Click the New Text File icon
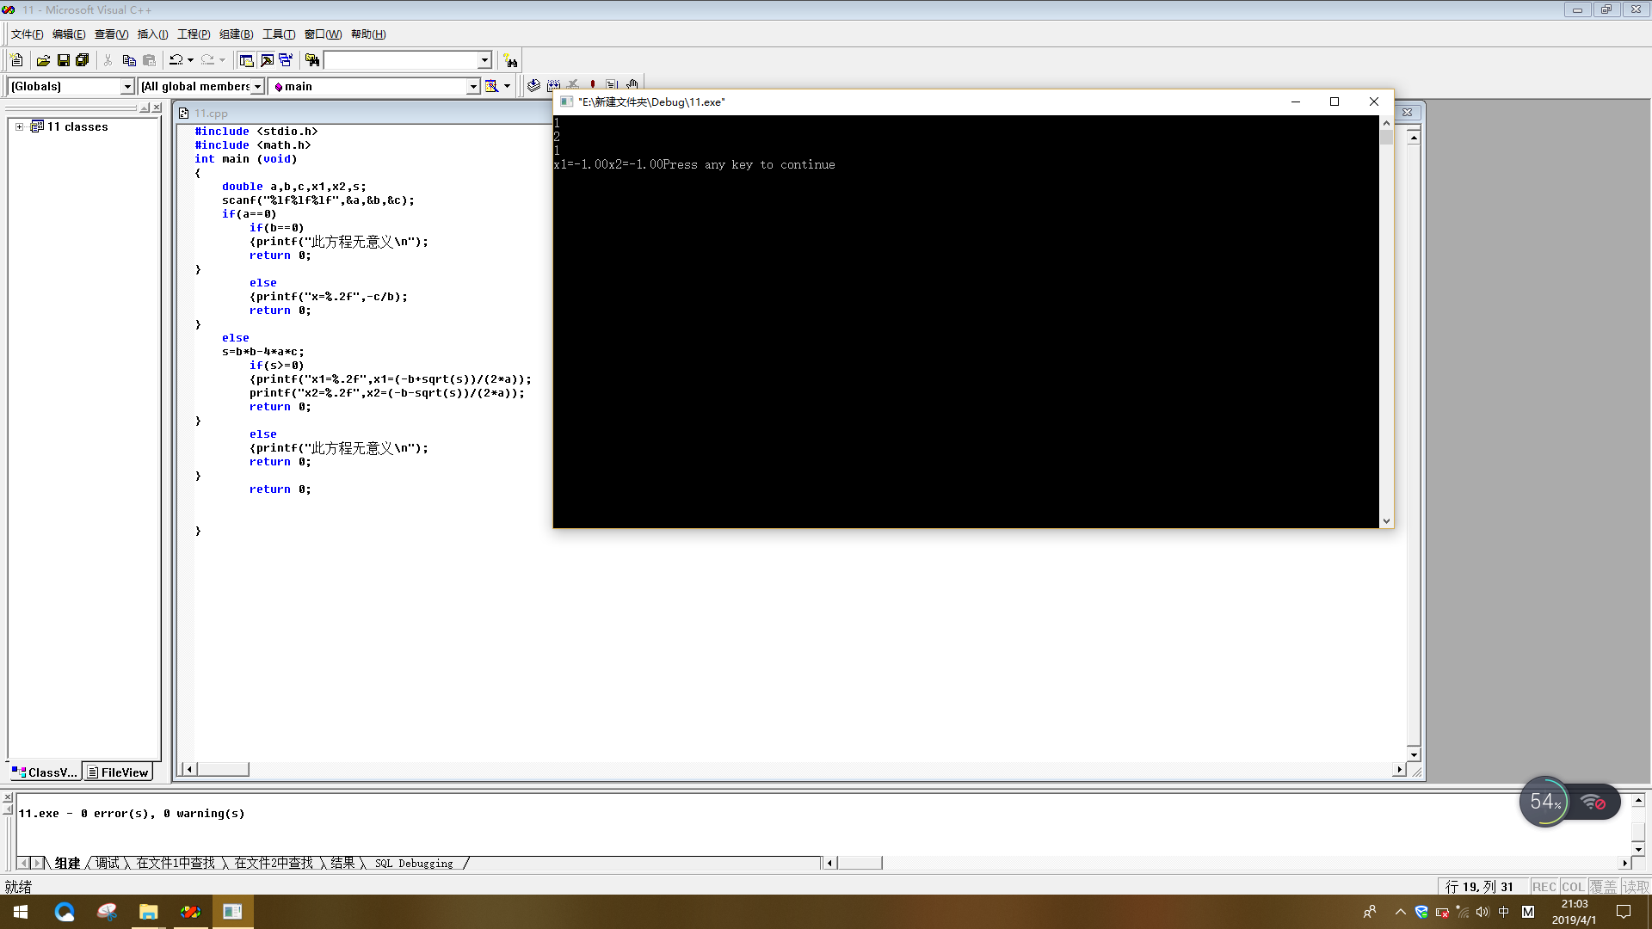Viewport: 1652px width, 929px height. click(16, 60)
